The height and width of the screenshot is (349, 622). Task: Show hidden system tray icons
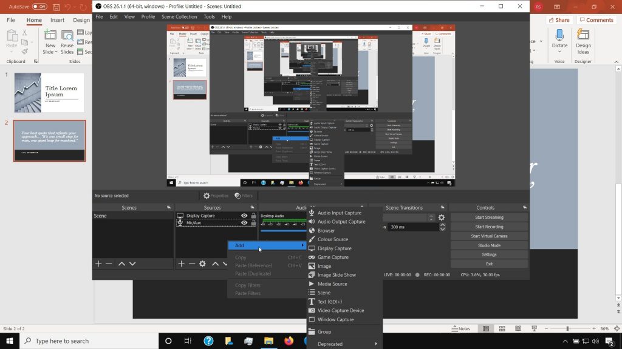565,341
